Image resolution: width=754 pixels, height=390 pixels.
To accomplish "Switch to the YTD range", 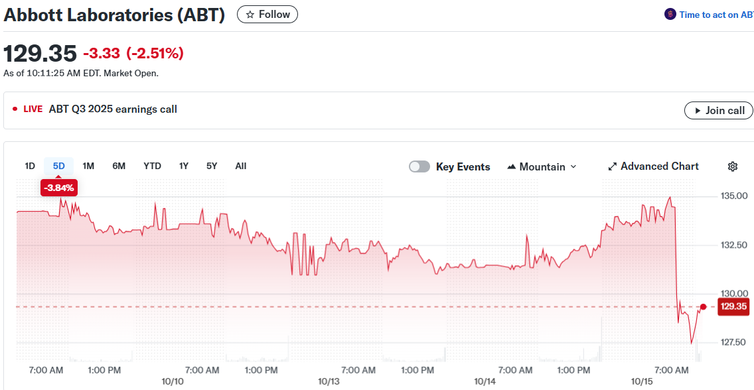I will (152, 166).
